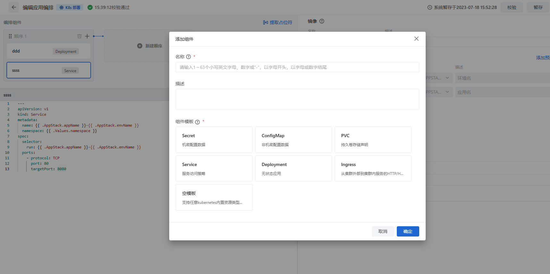Click editor line number 13

(x=7, y=169)
